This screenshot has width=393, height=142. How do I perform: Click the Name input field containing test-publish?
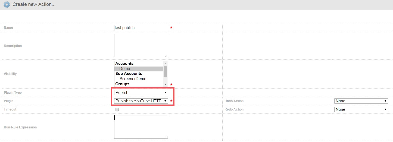(141, 28)
